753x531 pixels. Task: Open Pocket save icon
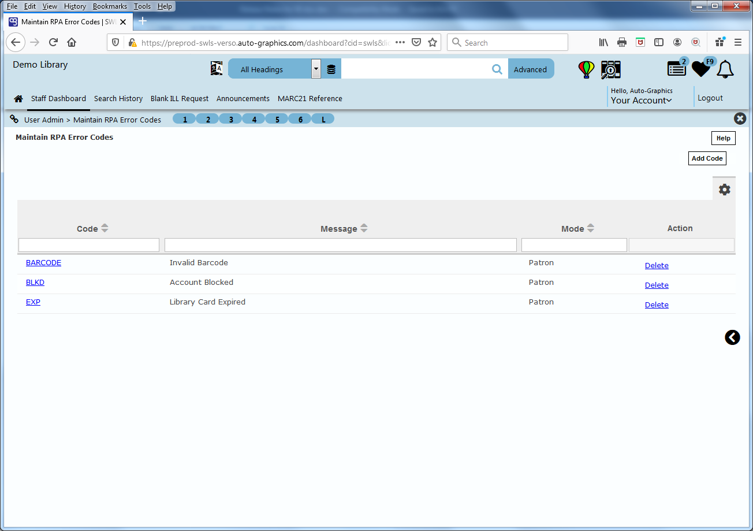(416, 42)
